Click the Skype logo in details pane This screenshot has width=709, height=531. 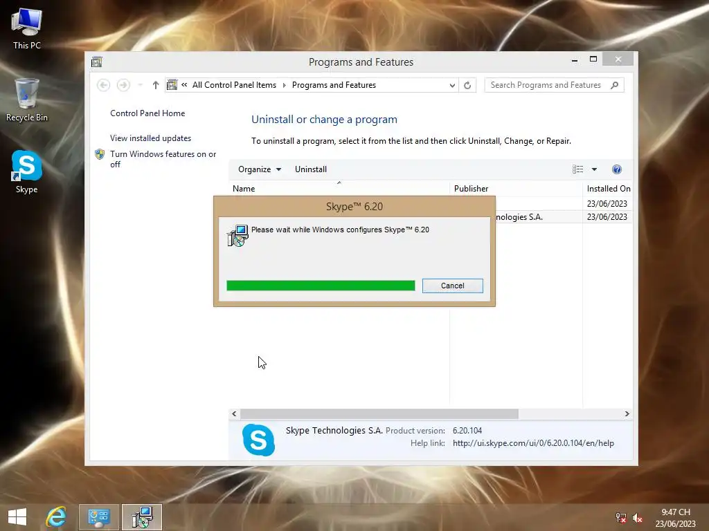coord(259,440)
